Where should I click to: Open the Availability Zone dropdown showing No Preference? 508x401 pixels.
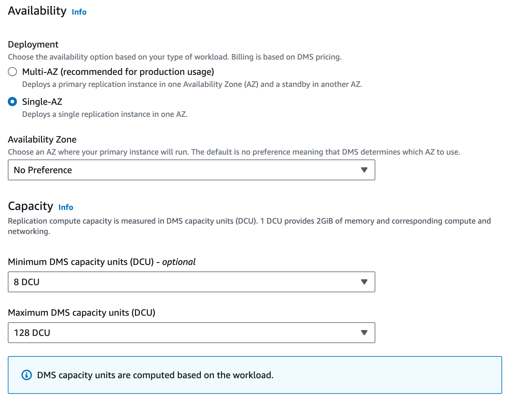pyautogui.click(x=191, y=170)
